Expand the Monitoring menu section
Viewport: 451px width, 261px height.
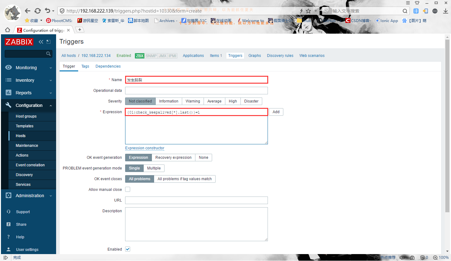coord(51,68)
